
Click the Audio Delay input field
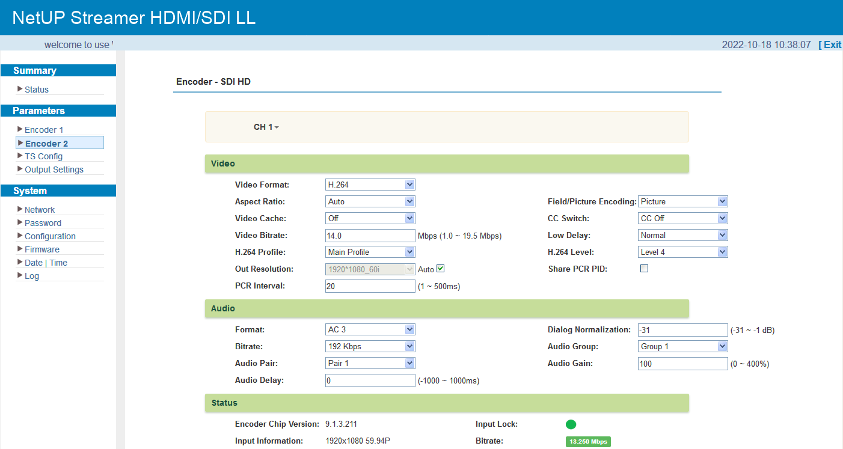tap(370, 380)
